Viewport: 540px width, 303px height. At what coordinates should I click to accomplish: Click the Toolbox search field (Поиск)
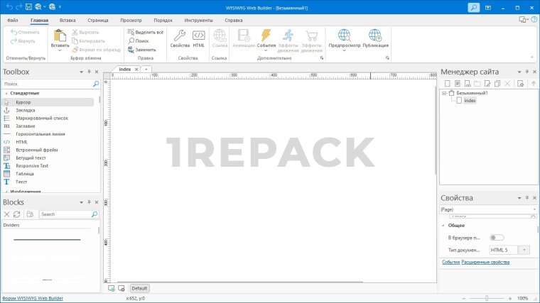point(47,84)
